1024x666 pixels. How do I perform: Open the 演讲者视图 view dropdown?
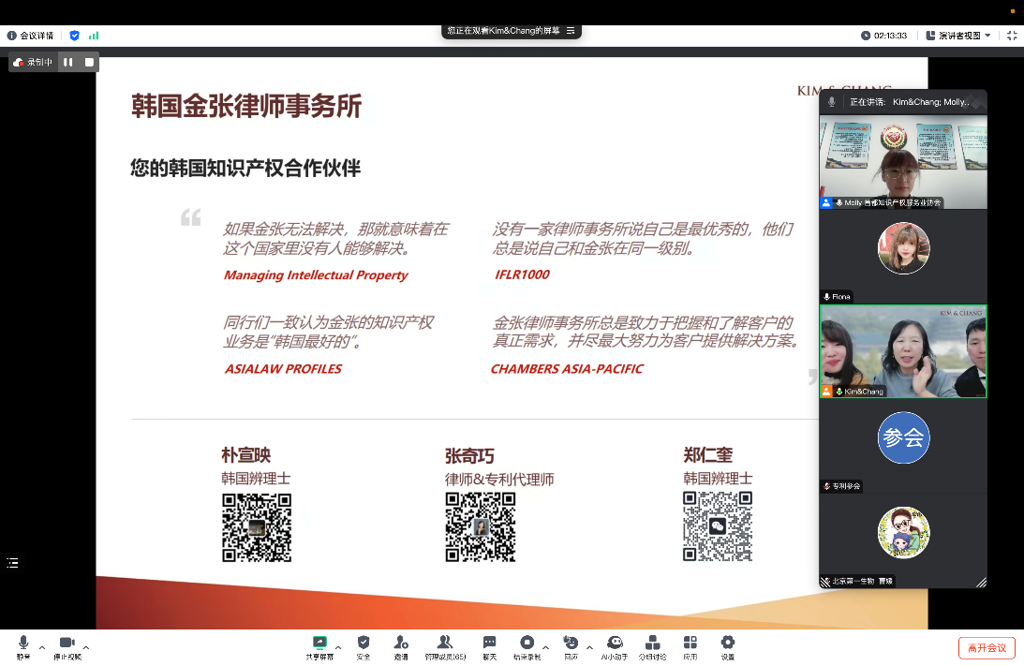pyautogui.click(x=957, y=36)
